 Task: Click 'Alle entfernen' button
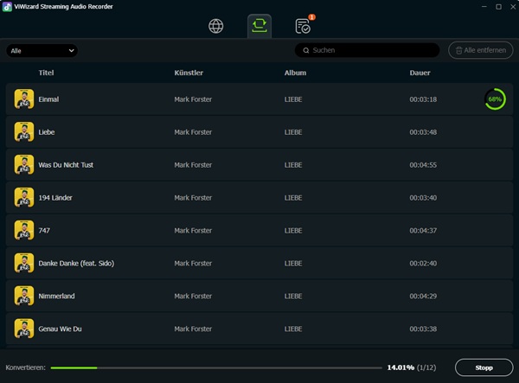[481, 50]
